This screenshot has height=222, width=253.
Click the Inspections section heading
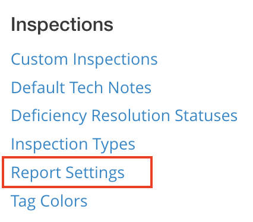(62, 25)
